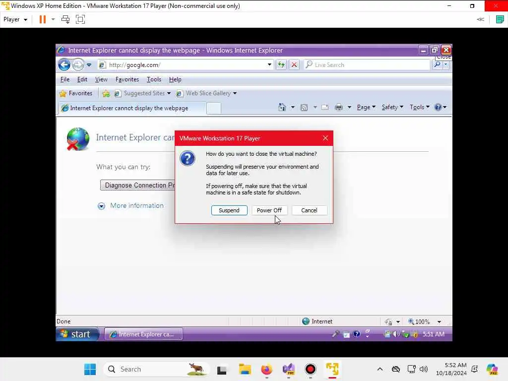Screen dimensions: 508x381
Task: Expand the pause power options arrow
Action: [x=53, y=19]
